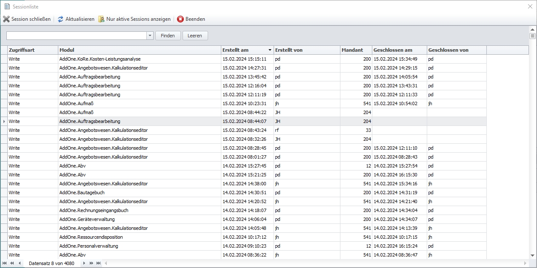Click the Aktualisieren refresh icon
Viewport: 537px width, 268px height.
[60, 19]
